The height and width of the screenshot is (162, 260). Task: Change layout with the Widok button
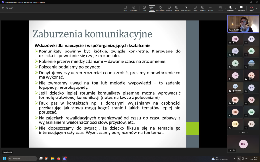177,8
